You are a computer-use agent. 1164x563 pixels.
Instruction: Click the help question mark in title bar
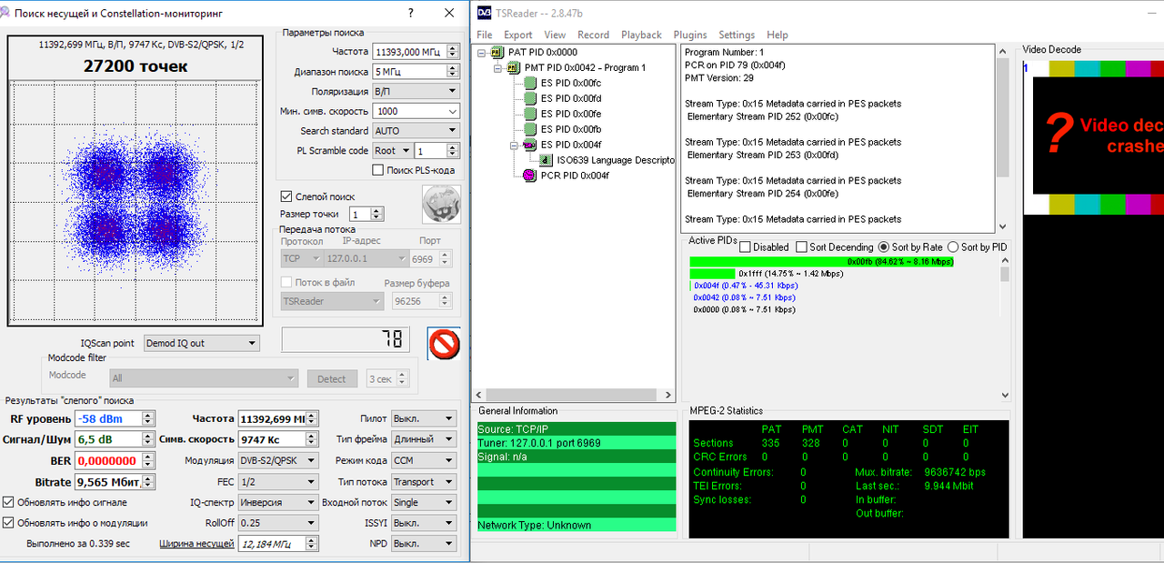coord(411,14)
